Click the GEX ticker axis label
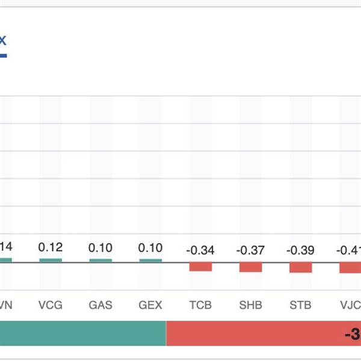This screenshot has height=361, width=361. pos(150,305)
